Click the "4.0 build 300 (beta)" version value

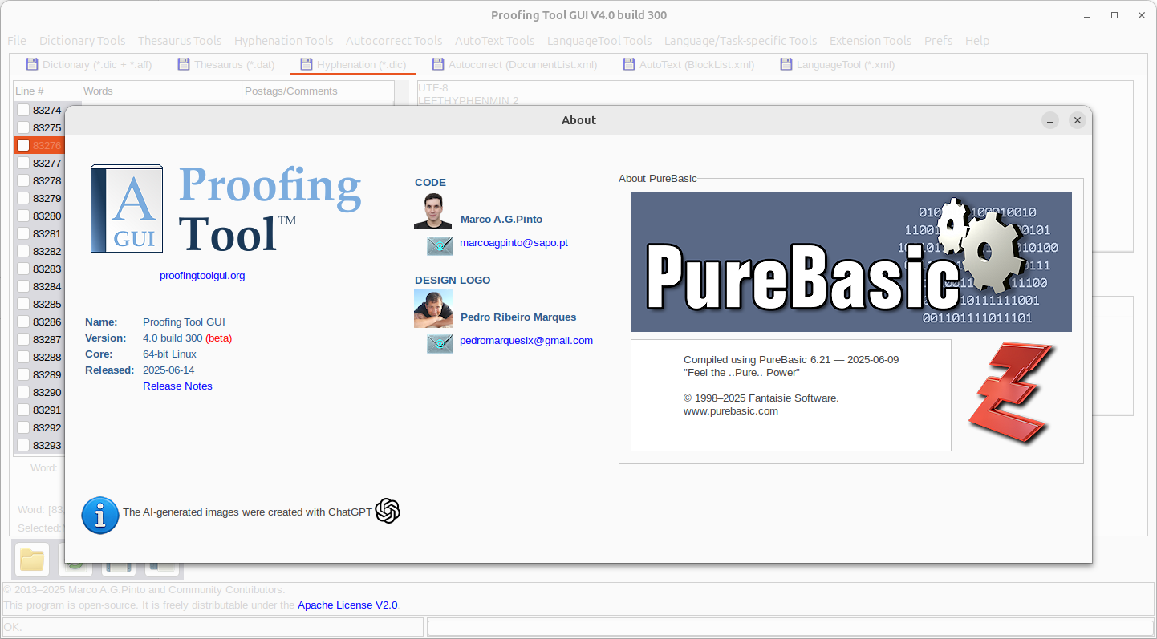tap(187, 338)
